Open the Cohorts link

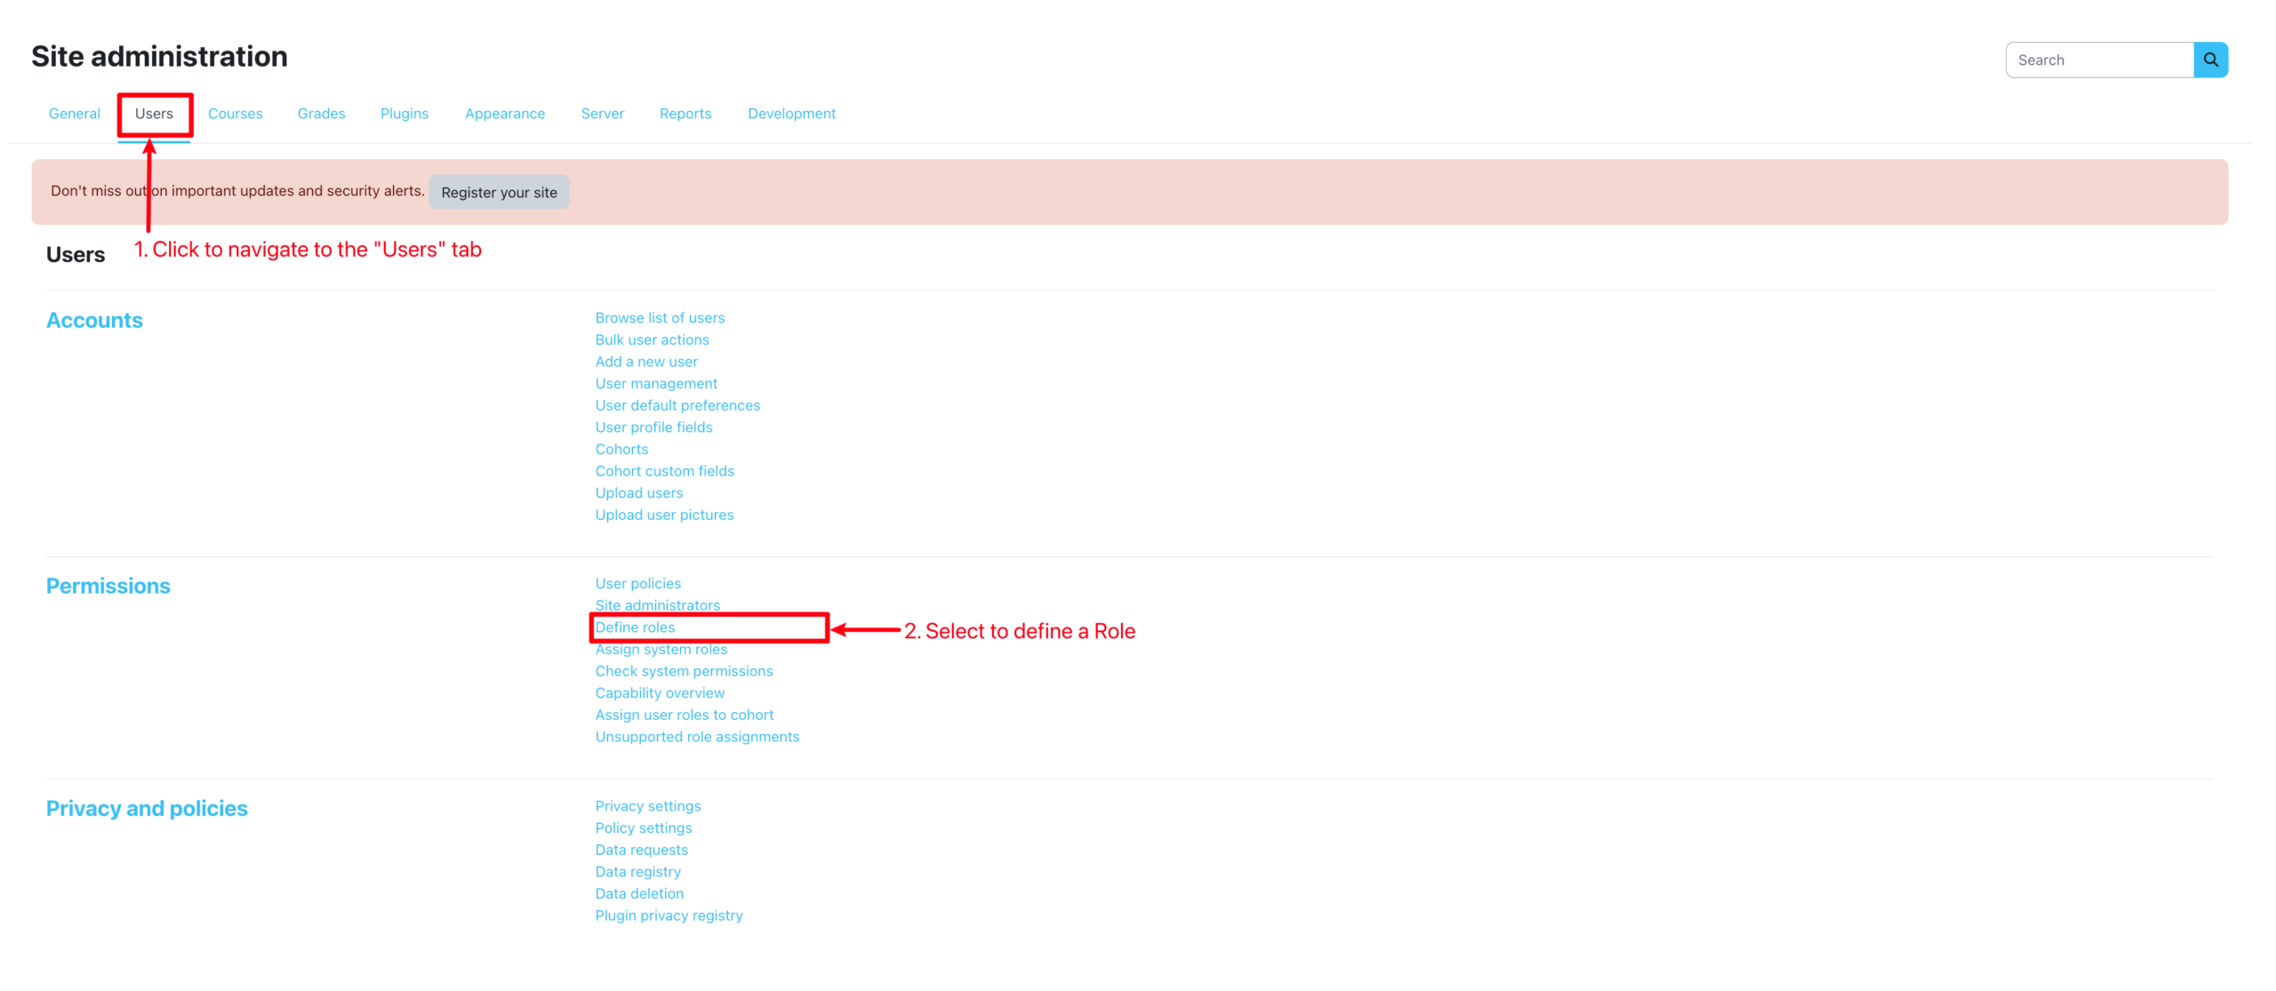621,449
